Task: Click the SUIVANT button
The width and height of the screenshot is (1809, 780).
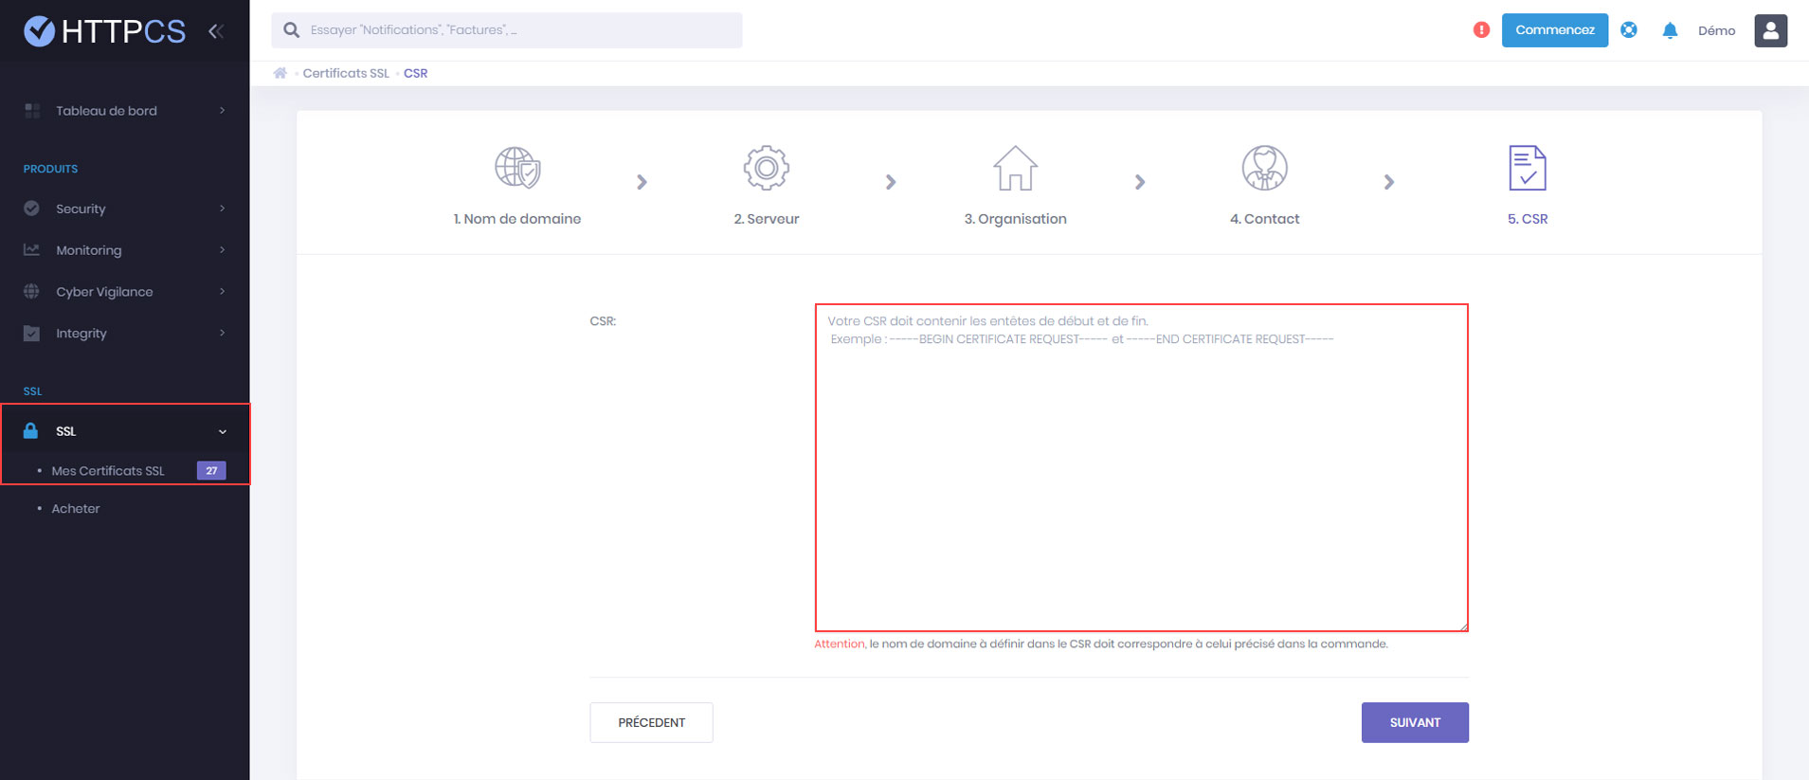Action: coord(1414,722)
